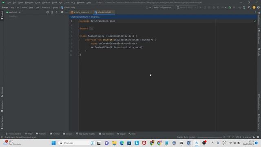
Task: Toggle the Project tool window in the left sidebar
Action: click(x=2, y=15)
